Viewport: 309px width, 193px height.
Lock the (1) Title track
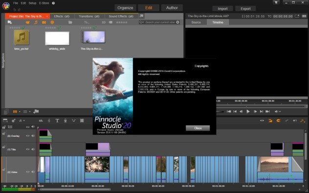click(x=3, y=147)
